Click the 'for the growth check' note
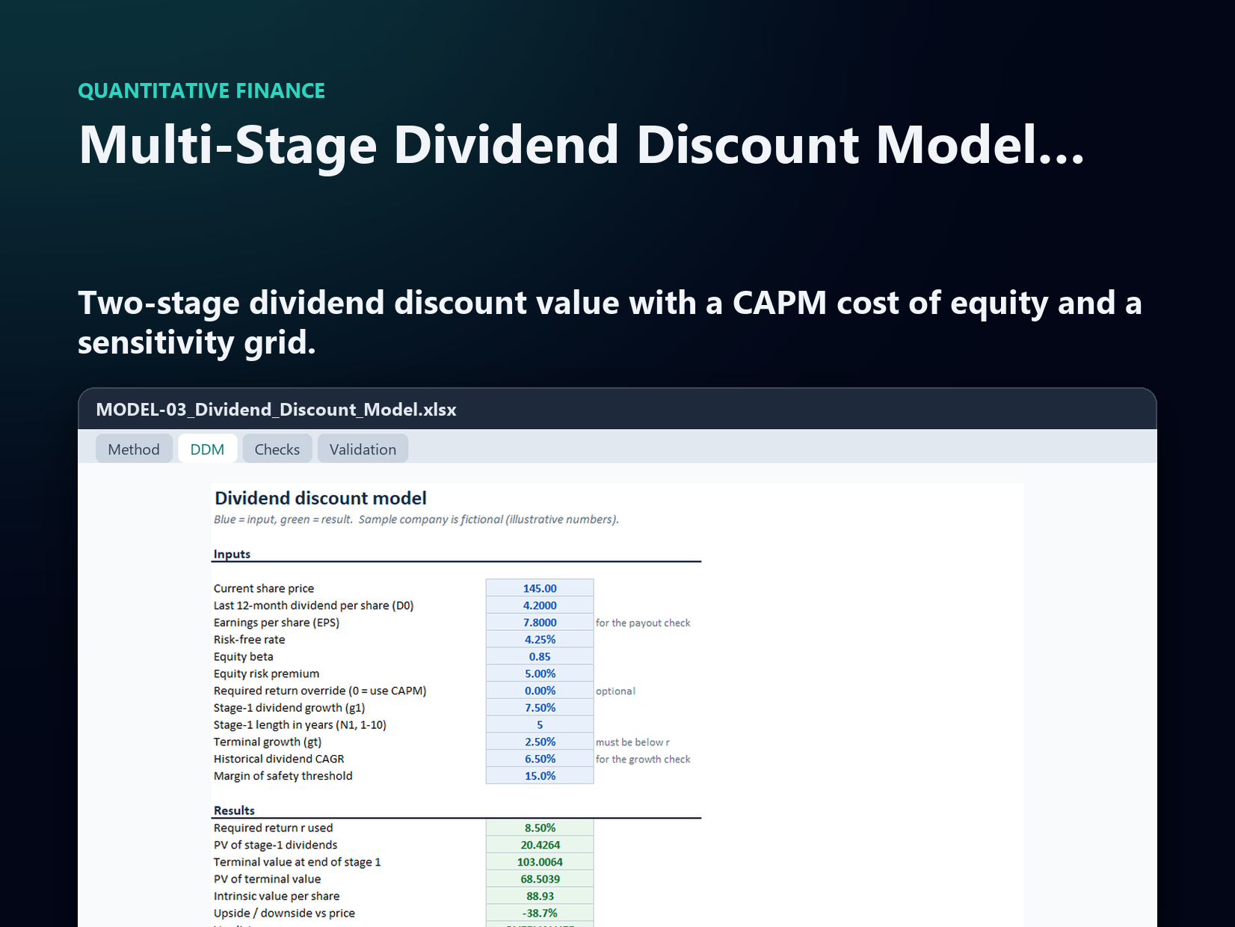 (643, 759)
